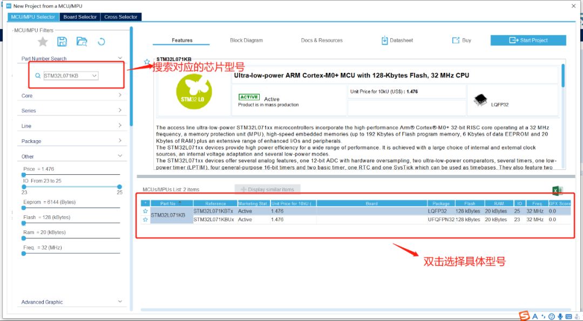Sort by Flash column header
This screenshot has height=321, width=583.
click(x=470, y=203)
